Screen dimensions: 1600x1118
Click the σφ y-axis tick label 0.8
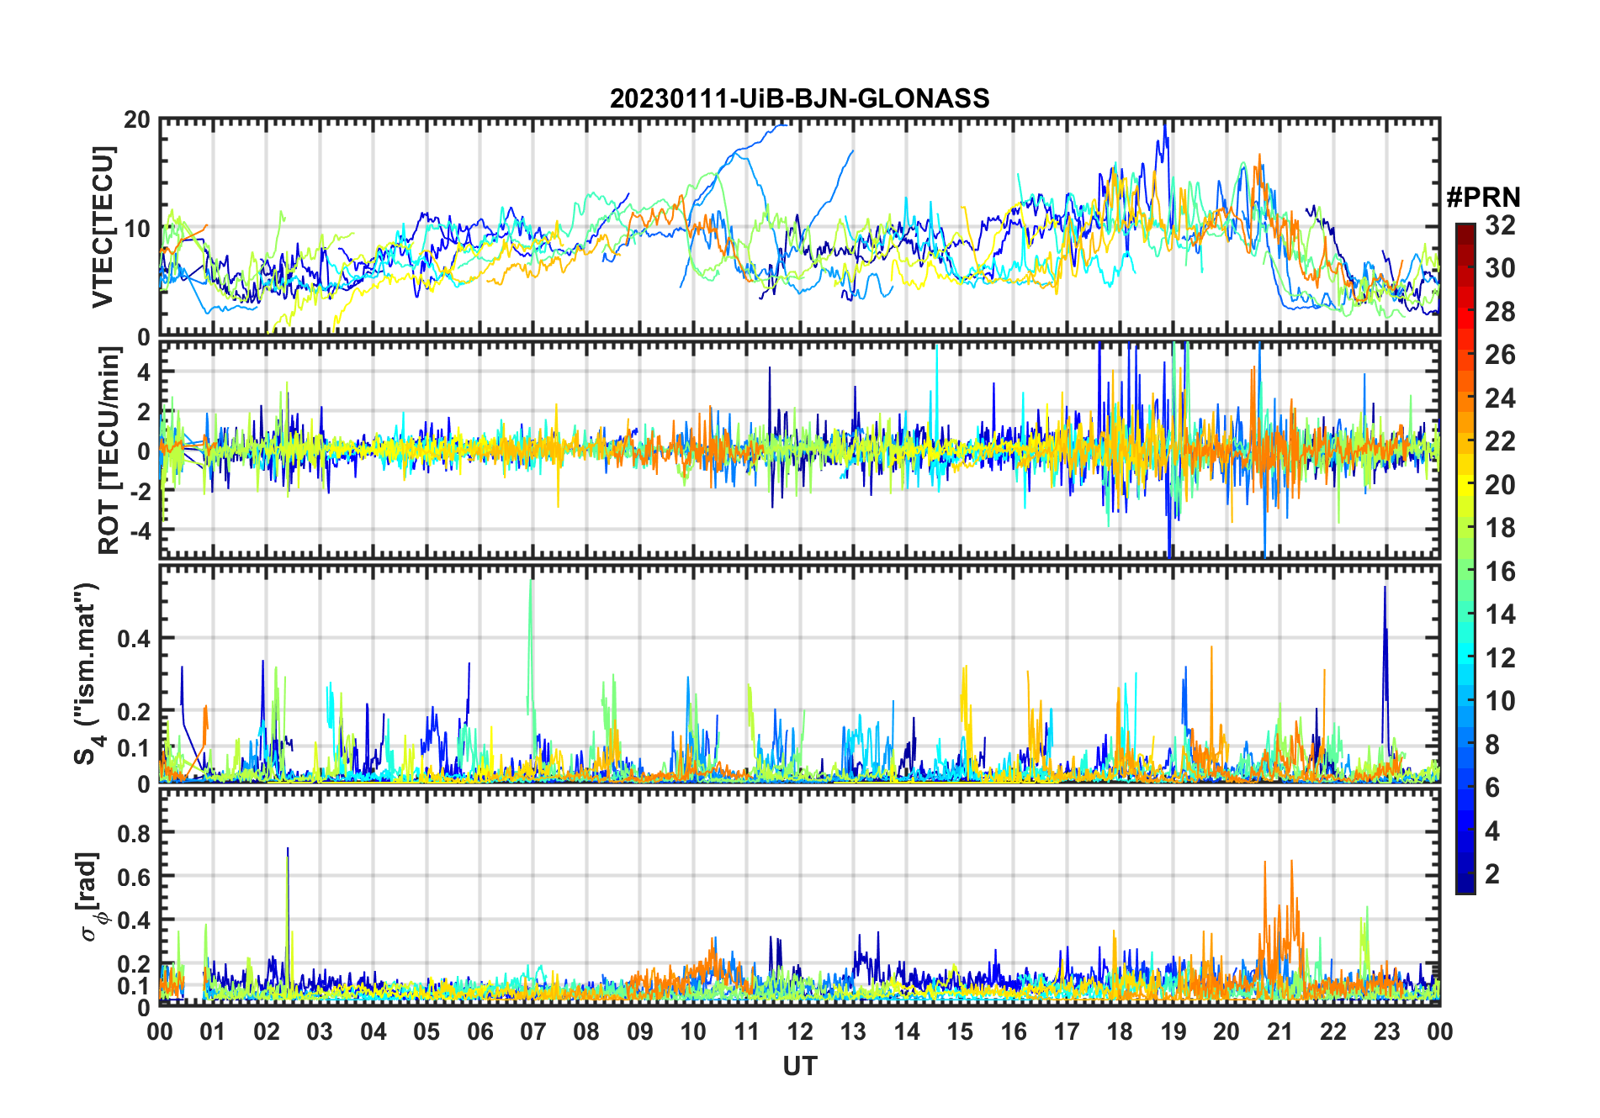(x=135, y=833)
